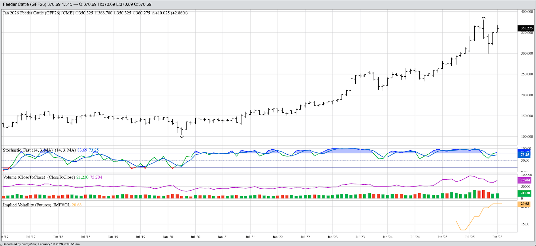Screen dimensions: 536x246
Task: Click the 100.000 price axis label
Action: [x=526, y=136]
